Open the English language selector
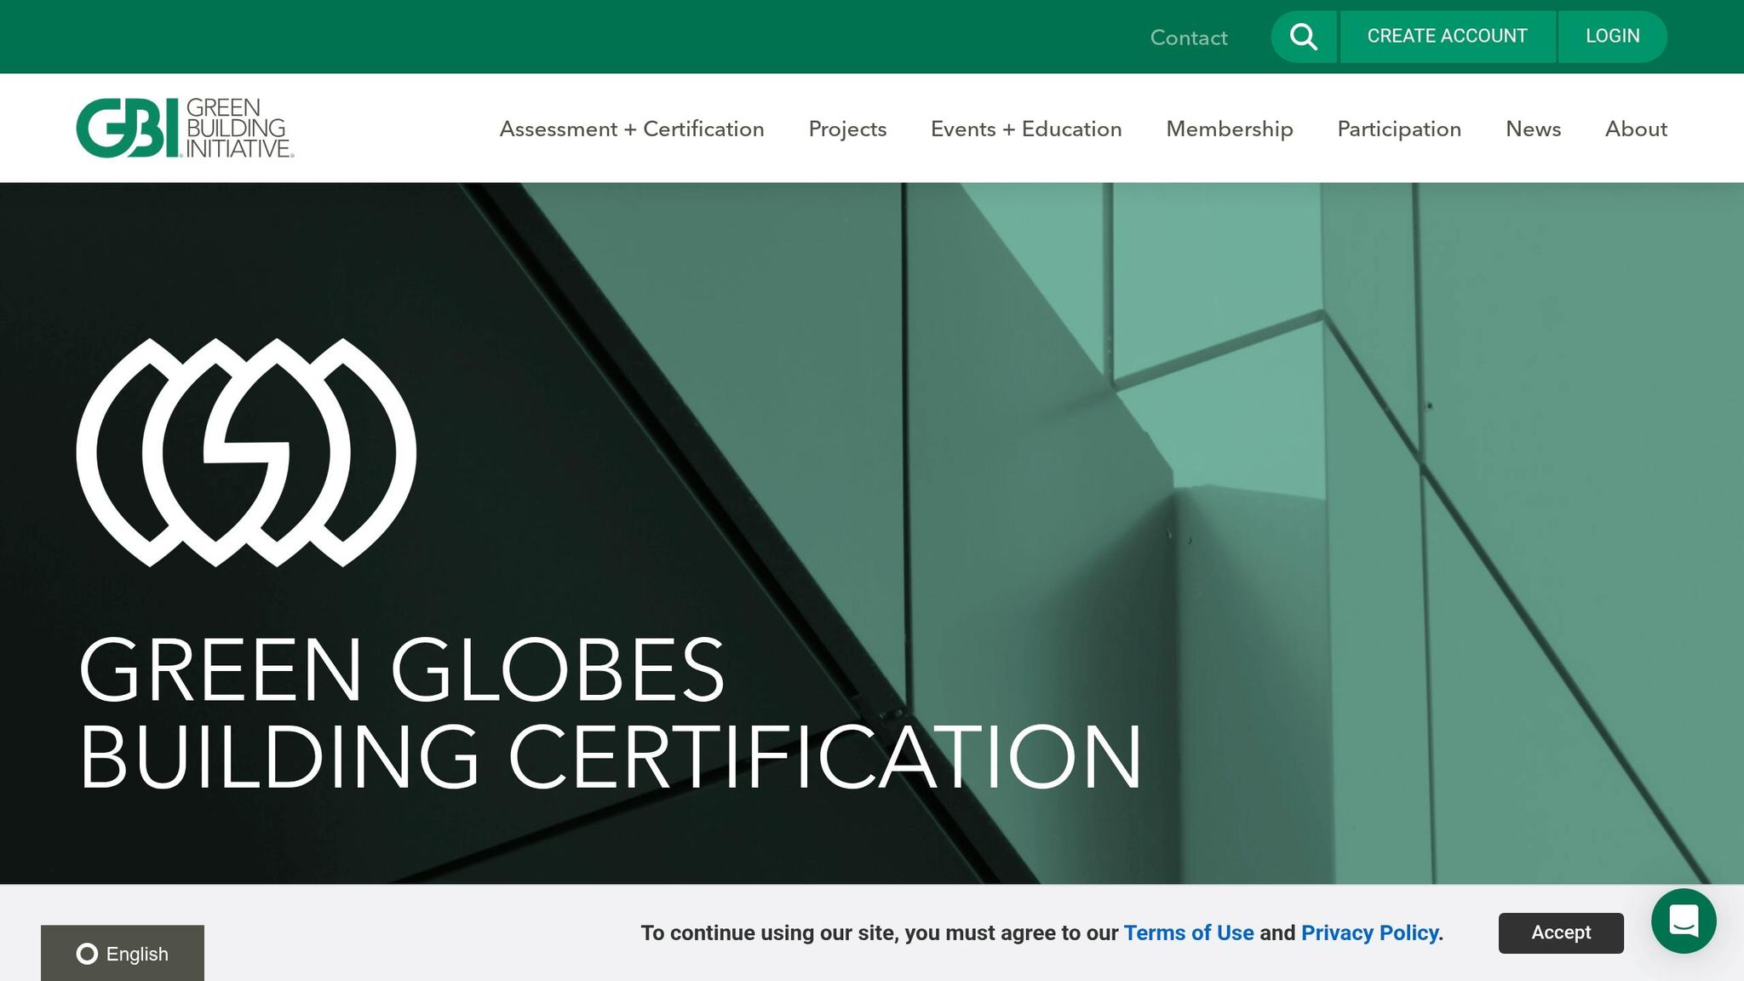 [123, 953]
